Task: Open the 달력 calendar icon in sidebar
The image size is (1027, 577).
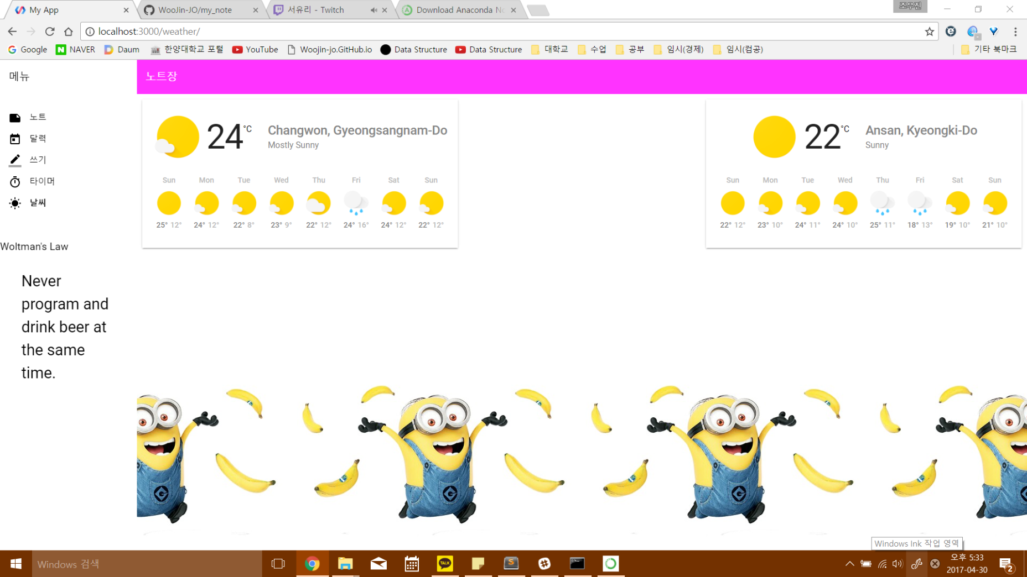Action: point(15,139)
